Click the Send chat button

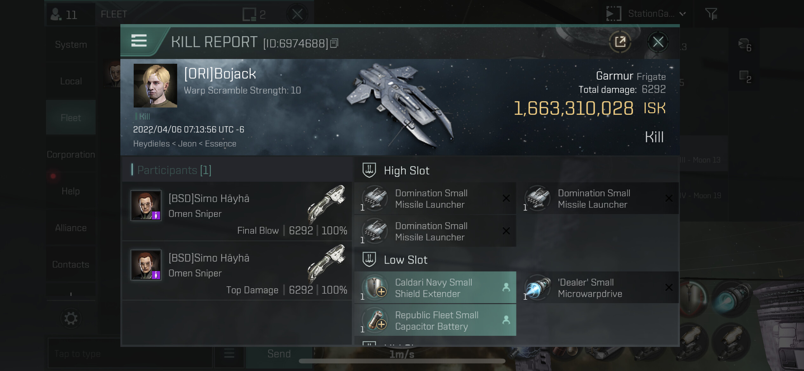click(279, 354)
